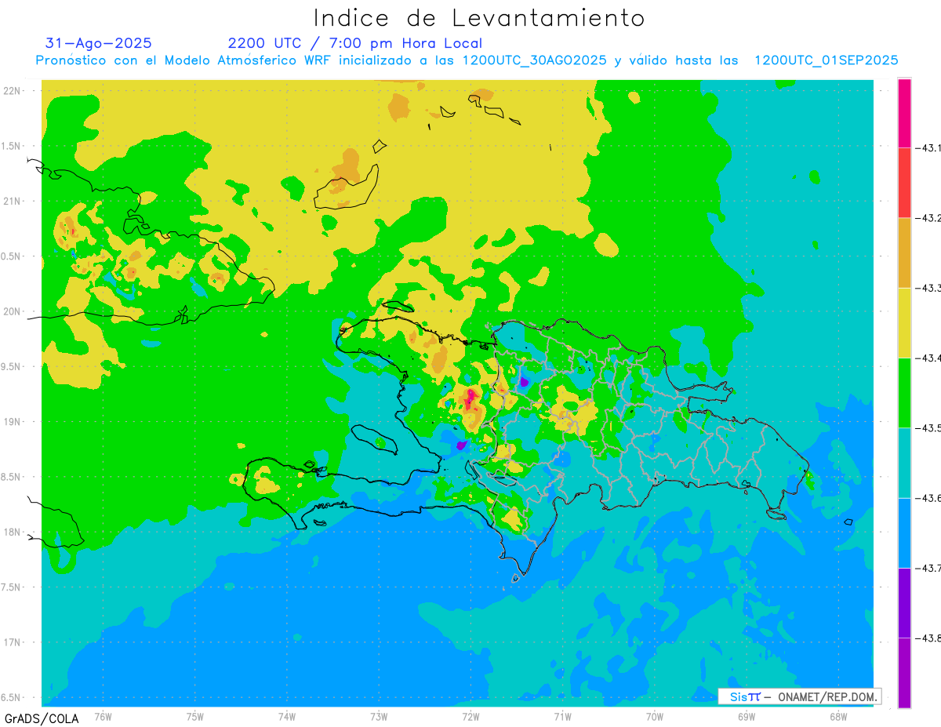Click the title "Indice de Levantamiento"
Image resolution: width=941 pixels, height=727 pixels.
coord(479,18)
